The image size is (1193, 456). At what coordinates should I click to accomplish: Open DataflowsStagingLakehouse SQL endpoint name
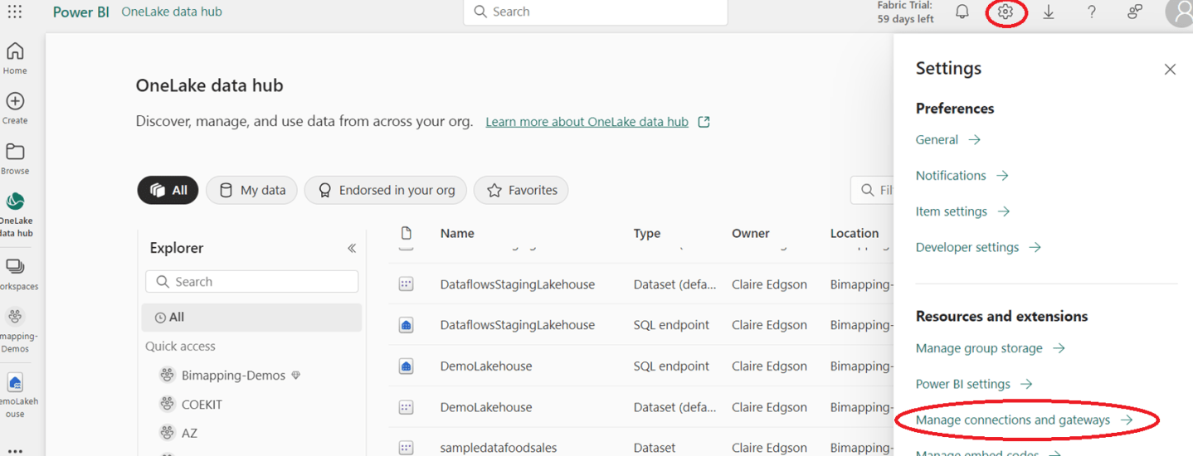pyautogui.click(x=518, y=325)
